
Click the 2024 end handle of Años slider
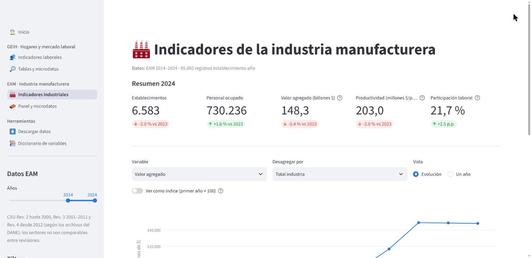tap(95, 200)
